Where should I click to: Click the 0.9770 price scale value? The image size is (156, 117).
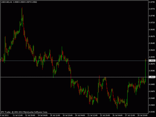152,9
